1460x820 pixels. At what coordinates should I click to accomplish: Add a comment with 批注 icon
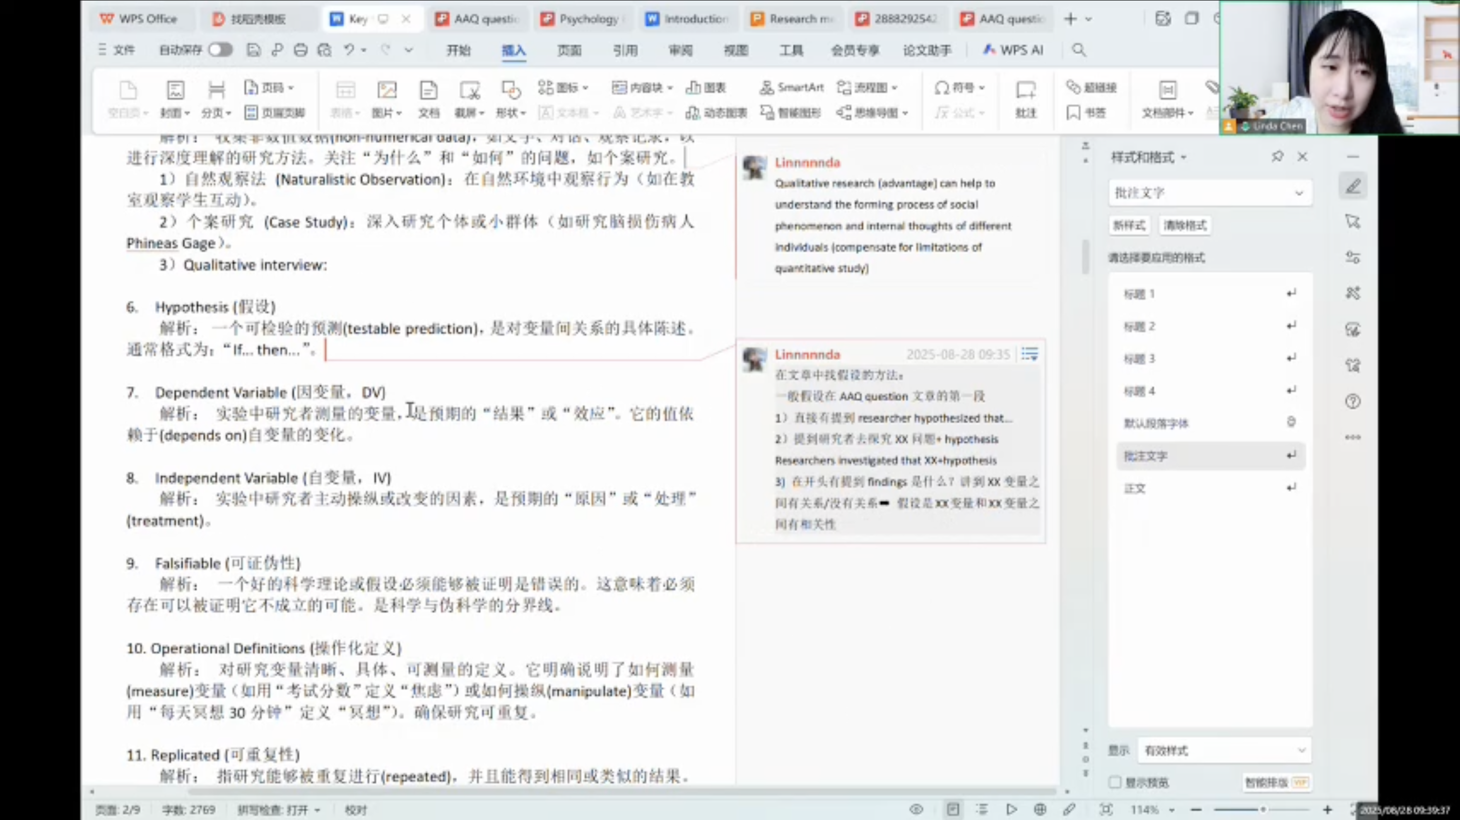click(x=1025, y=91)
